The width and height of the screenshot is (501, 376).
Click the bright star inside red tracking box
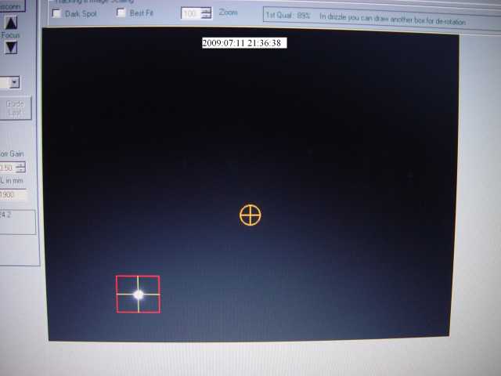(x=139, y=295)
